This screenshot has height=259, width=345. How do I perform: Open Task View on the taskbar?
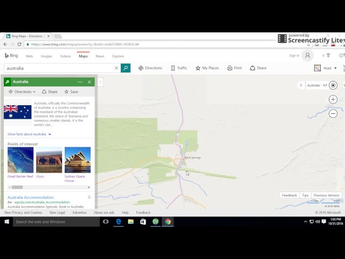106,222
